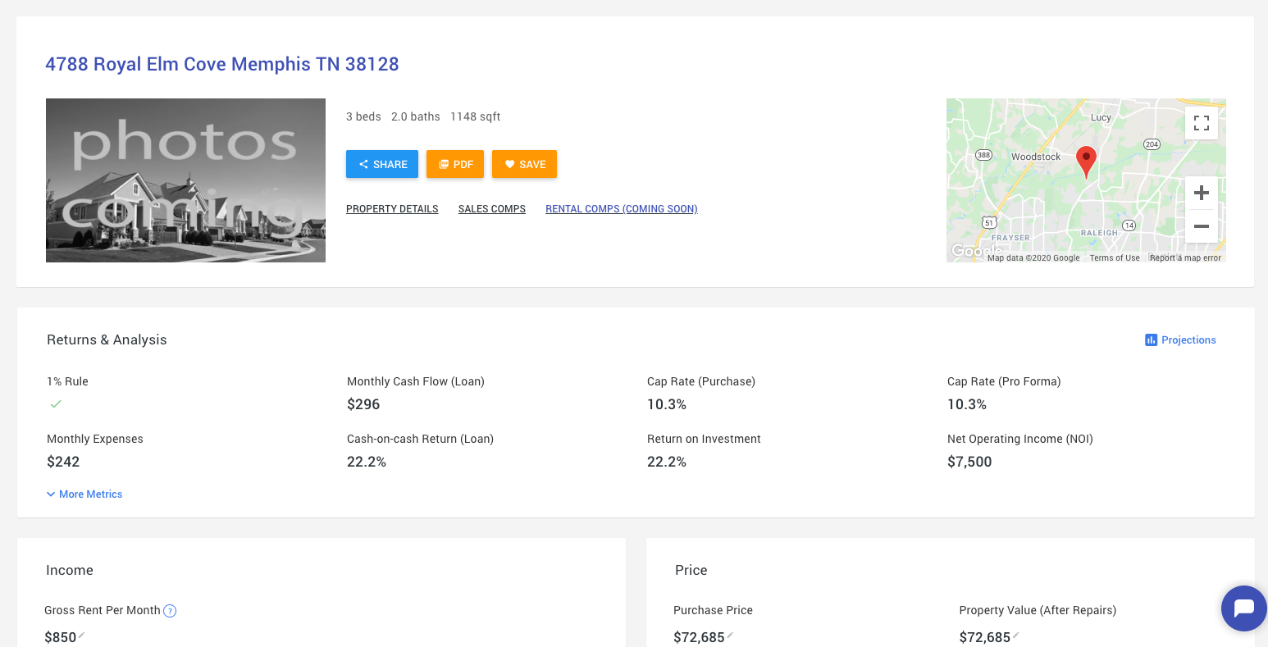
Task: Export the property report as PDF
Action: [455, 164]
